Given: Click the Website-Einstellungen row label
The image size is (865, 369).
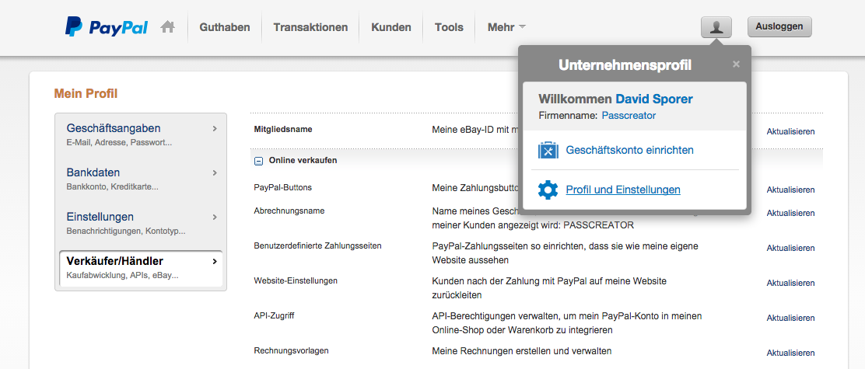Looking at the screenshot, I should [x=296, y=280].
